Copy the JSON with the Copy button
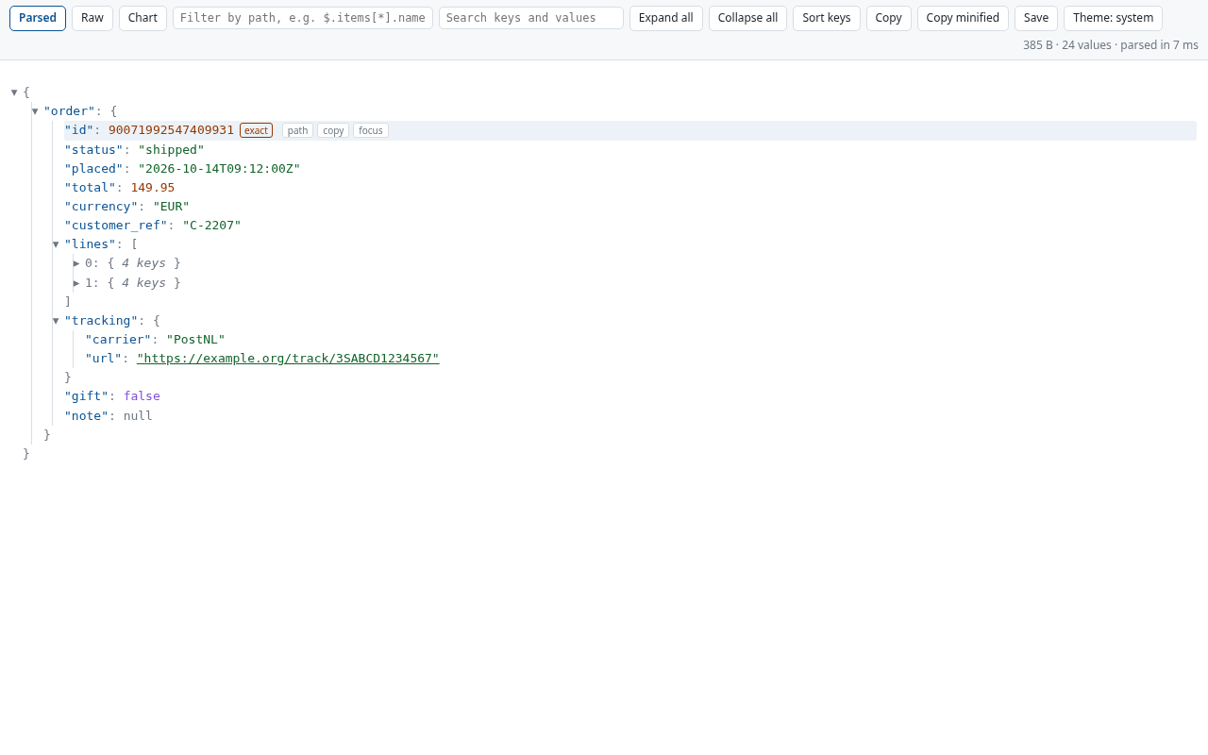 click(889, 18)
